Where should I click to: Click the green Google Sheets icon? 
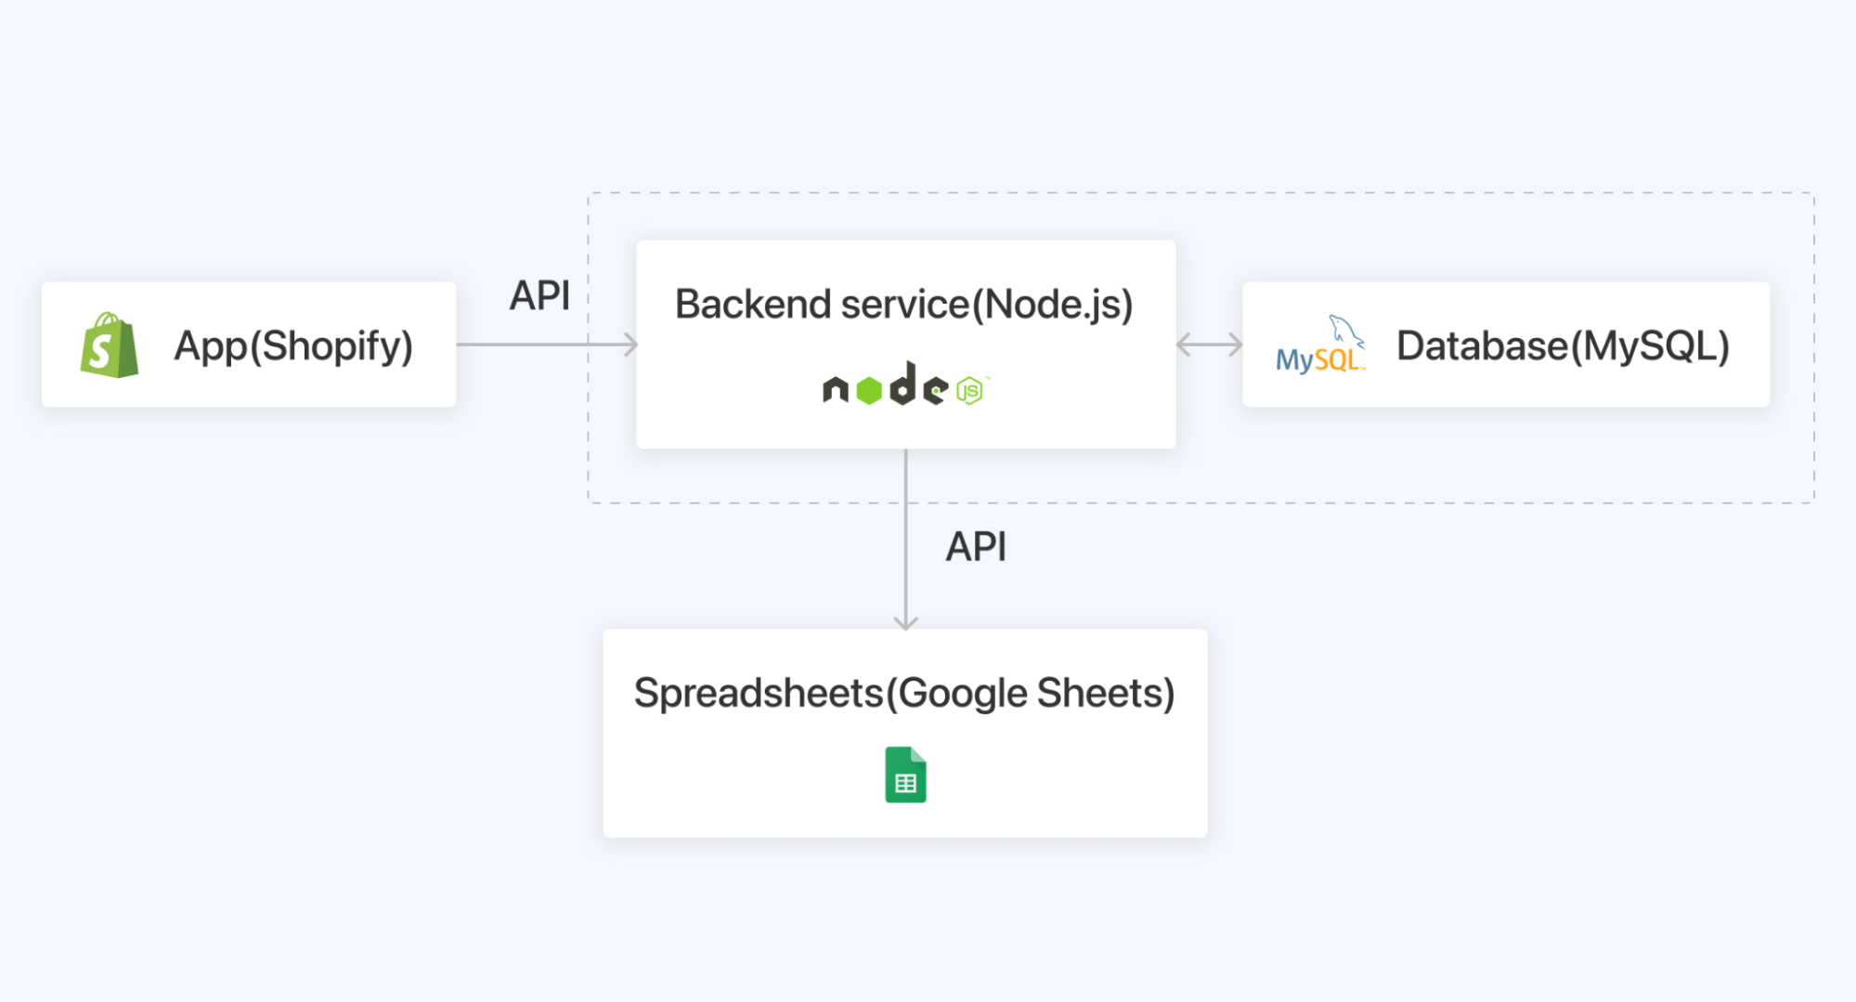click(x=905, y=774)
